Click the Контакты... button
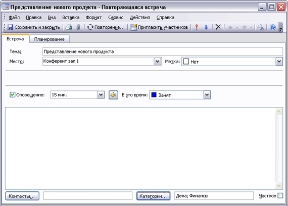 click(x=22, y=196)
